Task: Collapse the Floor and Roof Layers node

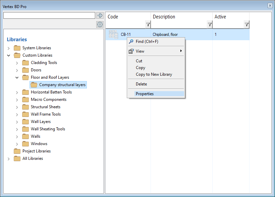Action: (x=17, y=77)
